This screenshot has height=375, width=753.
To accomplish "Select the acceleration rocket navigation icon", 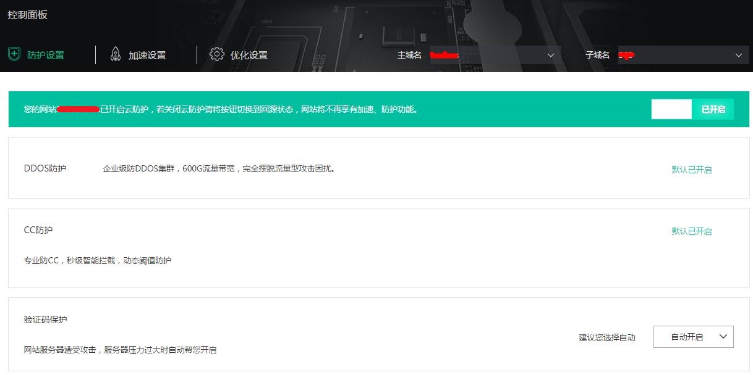I will tap(114, 55).
